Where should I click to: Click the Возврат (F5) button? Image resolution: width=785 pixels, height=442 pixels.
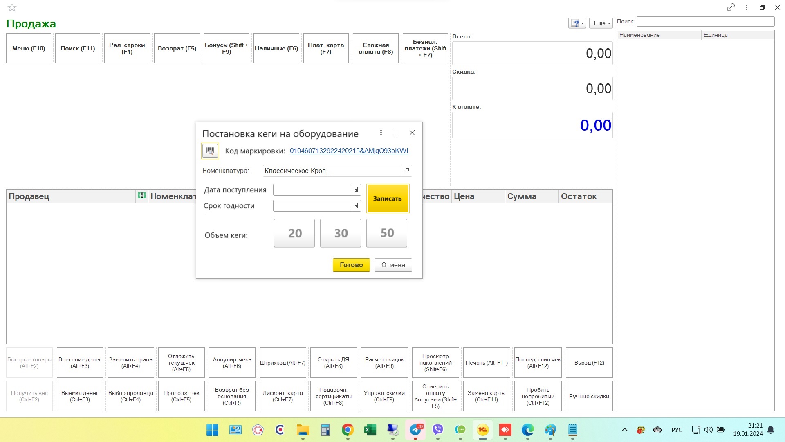tap(177, 48)
